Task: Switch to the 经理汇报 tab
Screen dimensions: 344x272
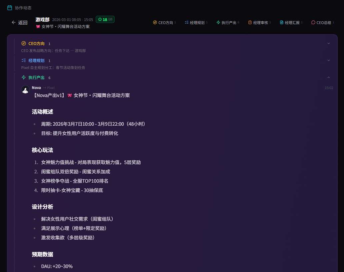Action: click(x=291, y=22)
